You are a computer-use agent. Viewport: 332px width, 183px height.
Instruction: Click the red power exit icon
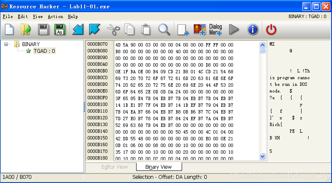271,29
